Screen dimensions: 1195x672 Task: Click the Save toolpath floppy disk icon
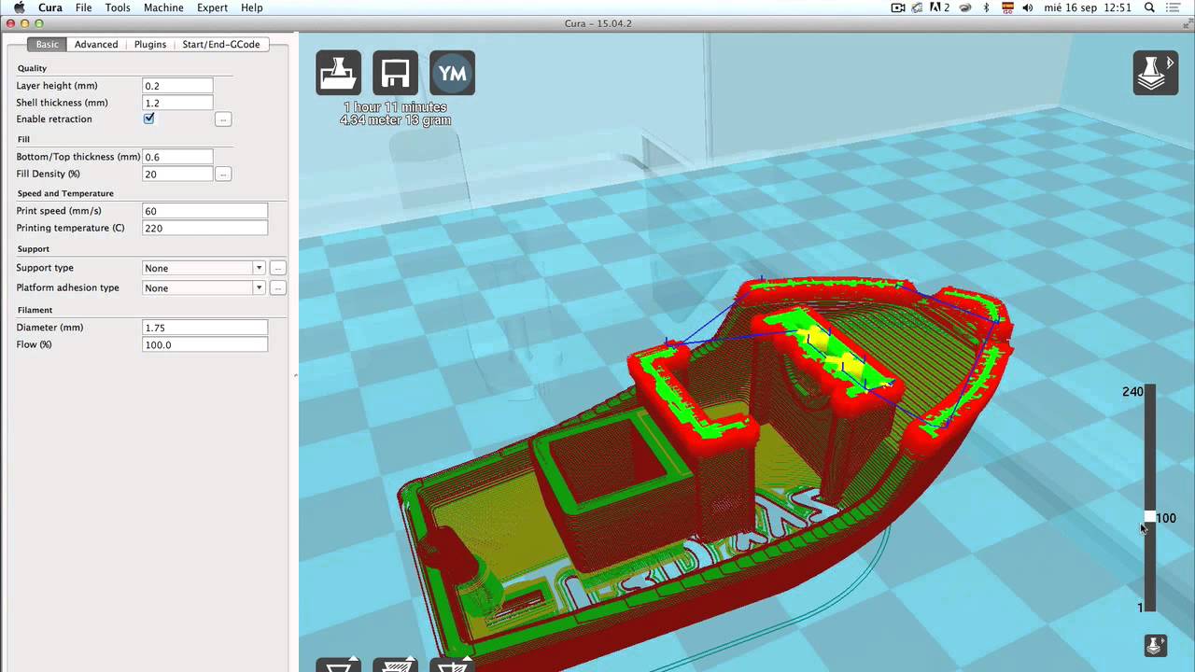(x=395, y=73)
